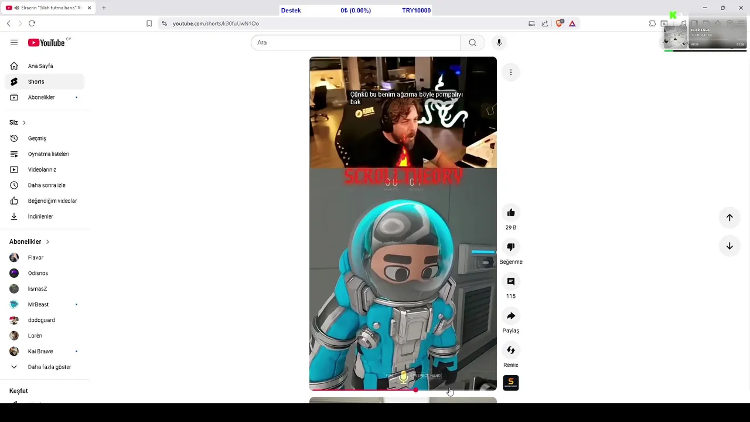This screenshot has height=422, width=750.
Task: Open the extensions puzzle icon
Action: coord(652,23)
